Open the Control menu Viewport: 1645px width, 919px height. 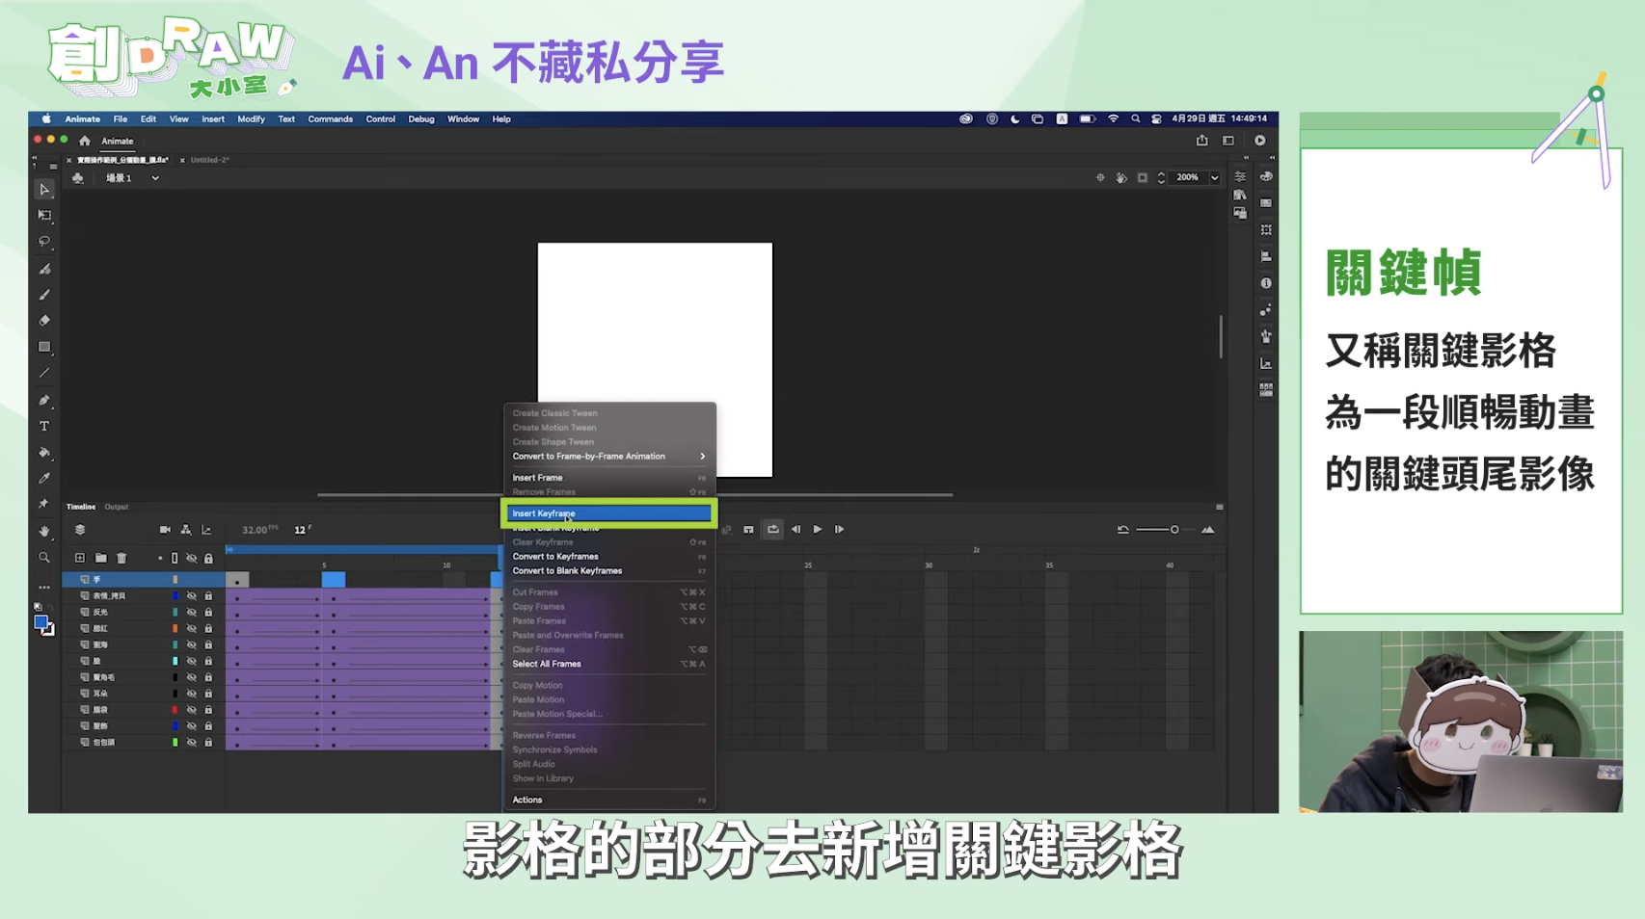381,118
